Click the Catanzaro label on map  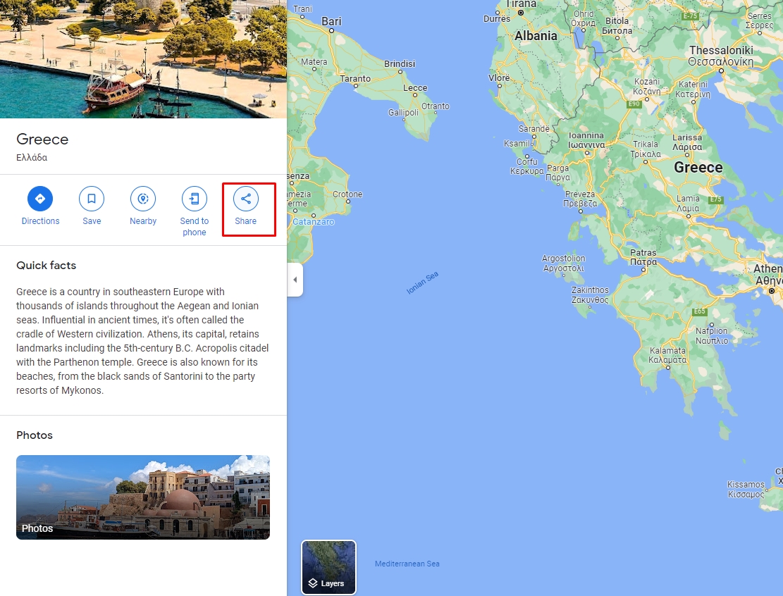coord(313,222)
